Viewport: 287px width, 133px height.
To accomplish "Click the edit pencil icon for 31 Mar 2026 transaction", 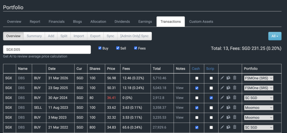I will tap(222, 78).
